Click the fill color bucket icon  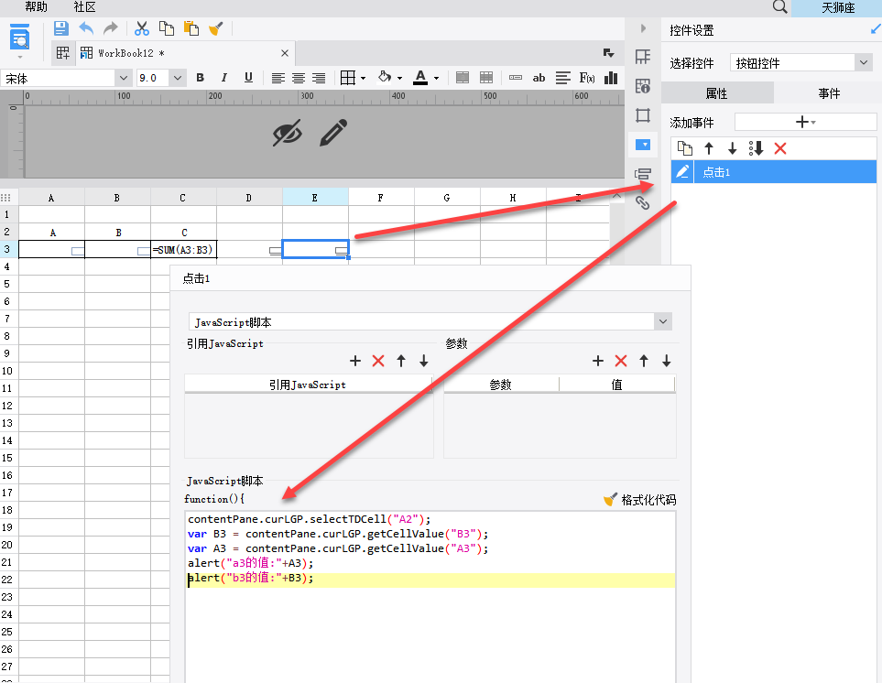[x=385, y=77]
